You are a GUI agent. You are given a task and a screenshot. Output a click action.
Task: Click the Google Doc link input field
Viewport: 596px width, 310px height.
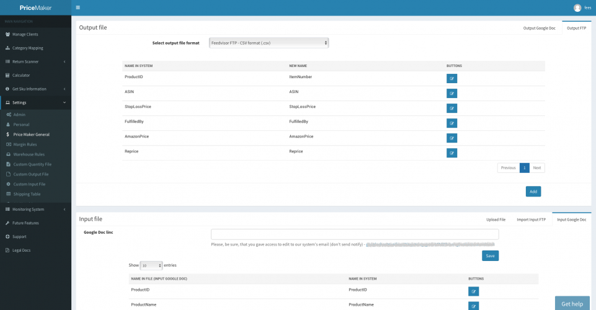click(x=354, y=234)
